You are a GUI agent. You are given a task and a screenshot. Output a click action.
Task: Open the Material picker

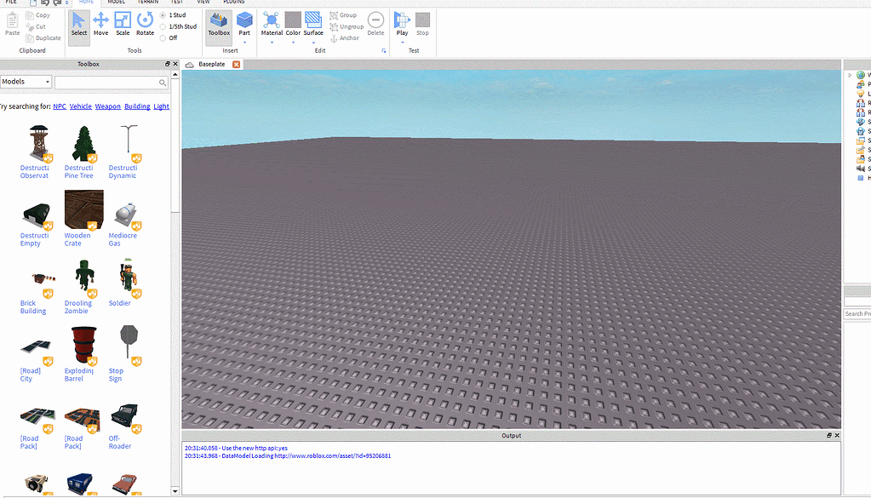coord(272,23)
